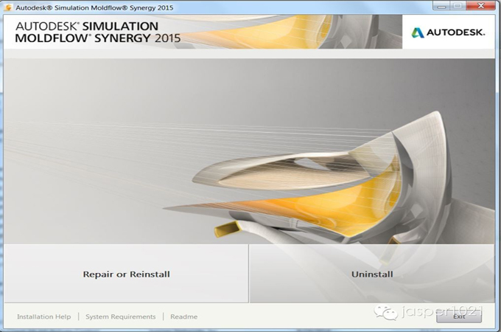Viewport: 501px width, 332px height.
Task: Click the Autodesk Simulation Moldflow Synergy 2015 heading
Action: click(98, 32)
